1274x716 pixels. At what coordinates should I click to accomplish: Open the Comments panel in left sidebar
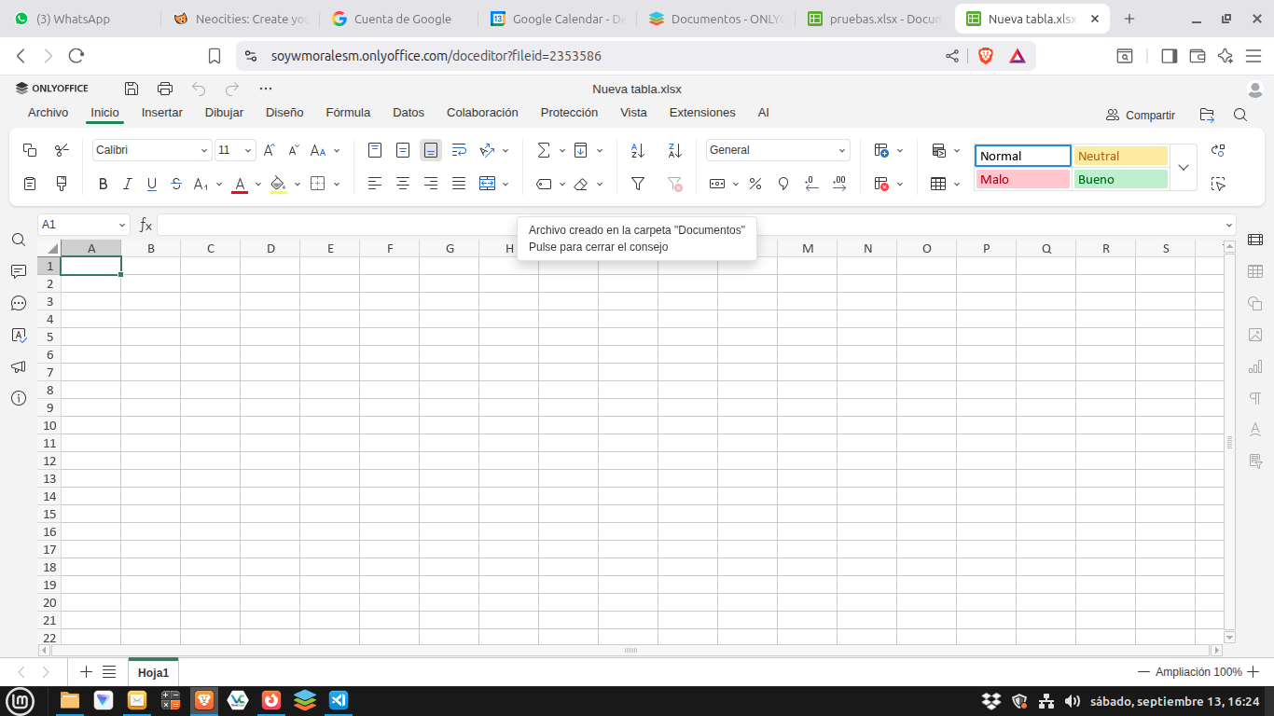19,271
